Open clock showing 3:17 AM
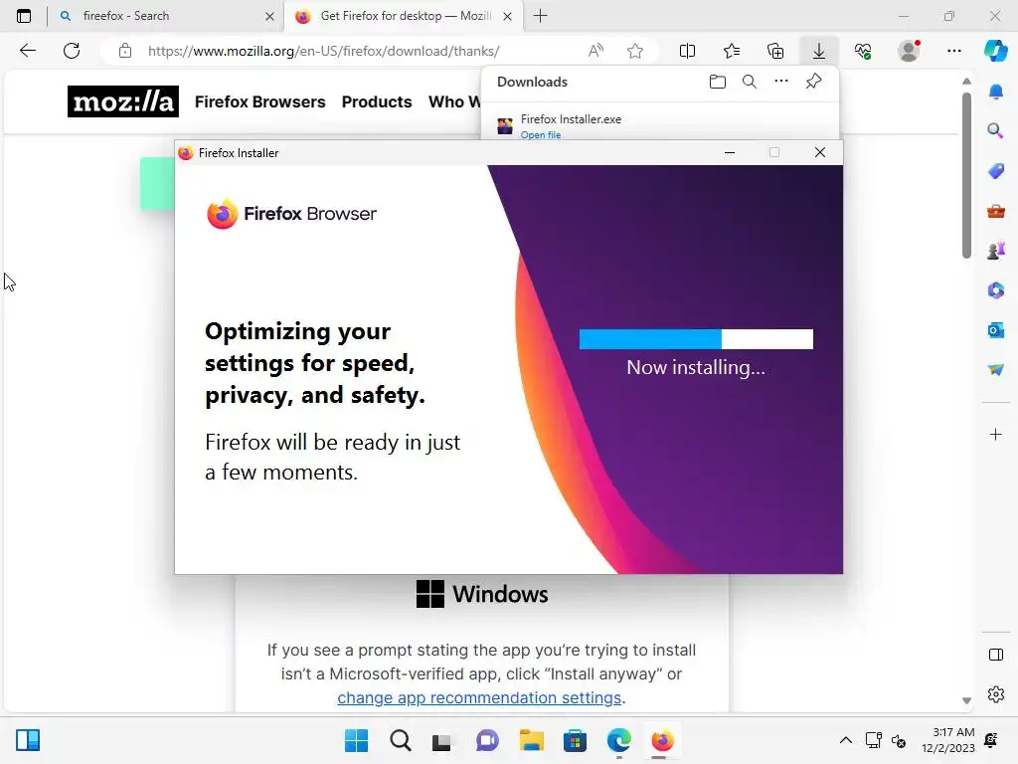1018x764 pixels. (x=947, y=740)
